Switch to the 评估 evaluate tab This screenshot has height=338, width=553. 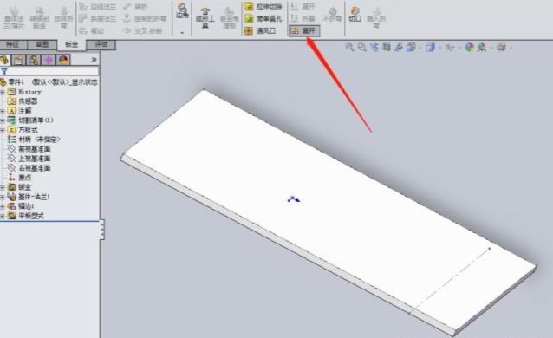[x=101, y=44]
